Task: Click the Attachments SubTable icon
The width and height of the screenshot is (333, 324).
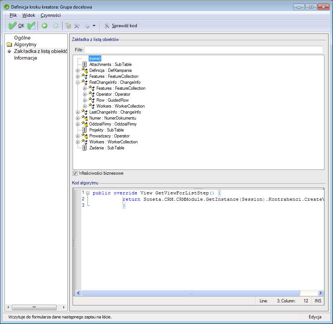Action: tap(84, 64)
